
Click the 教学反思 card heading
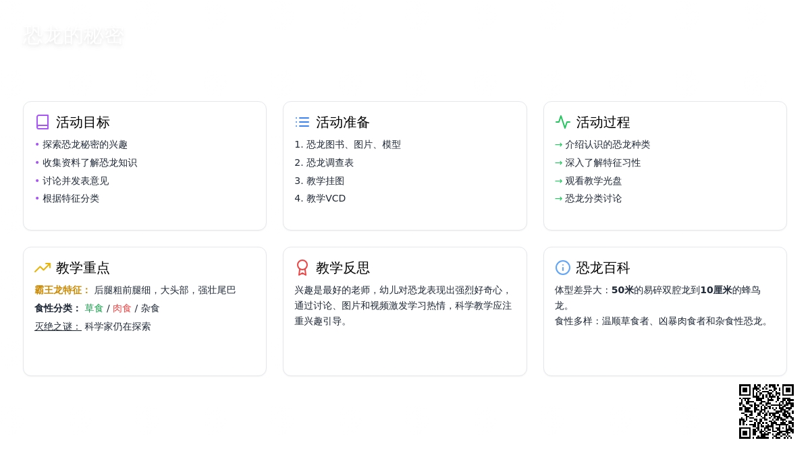point(343,268)
